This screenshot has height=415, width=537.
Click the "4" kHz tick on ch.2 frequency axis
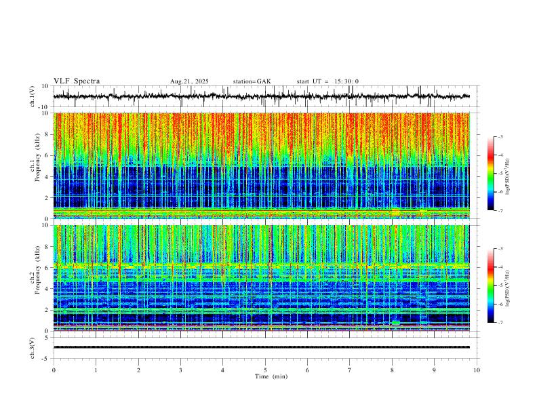pos(47,289)
